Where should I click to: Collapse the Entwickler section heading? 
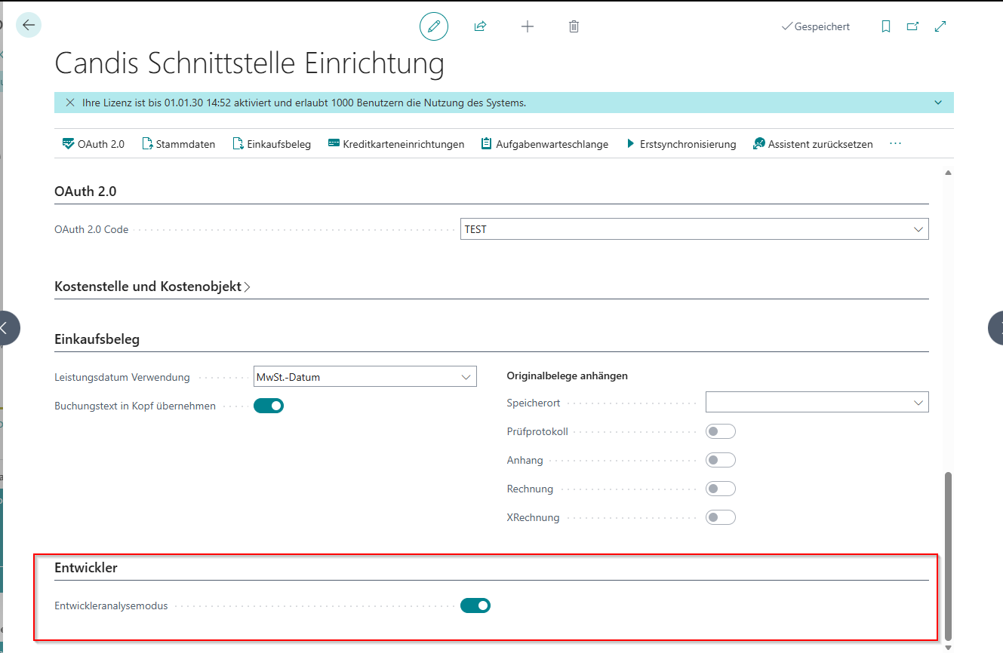(86, 568)
